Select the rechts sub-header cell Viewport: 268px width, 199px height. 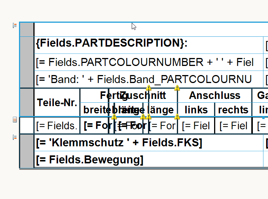[x=233, y=110]
